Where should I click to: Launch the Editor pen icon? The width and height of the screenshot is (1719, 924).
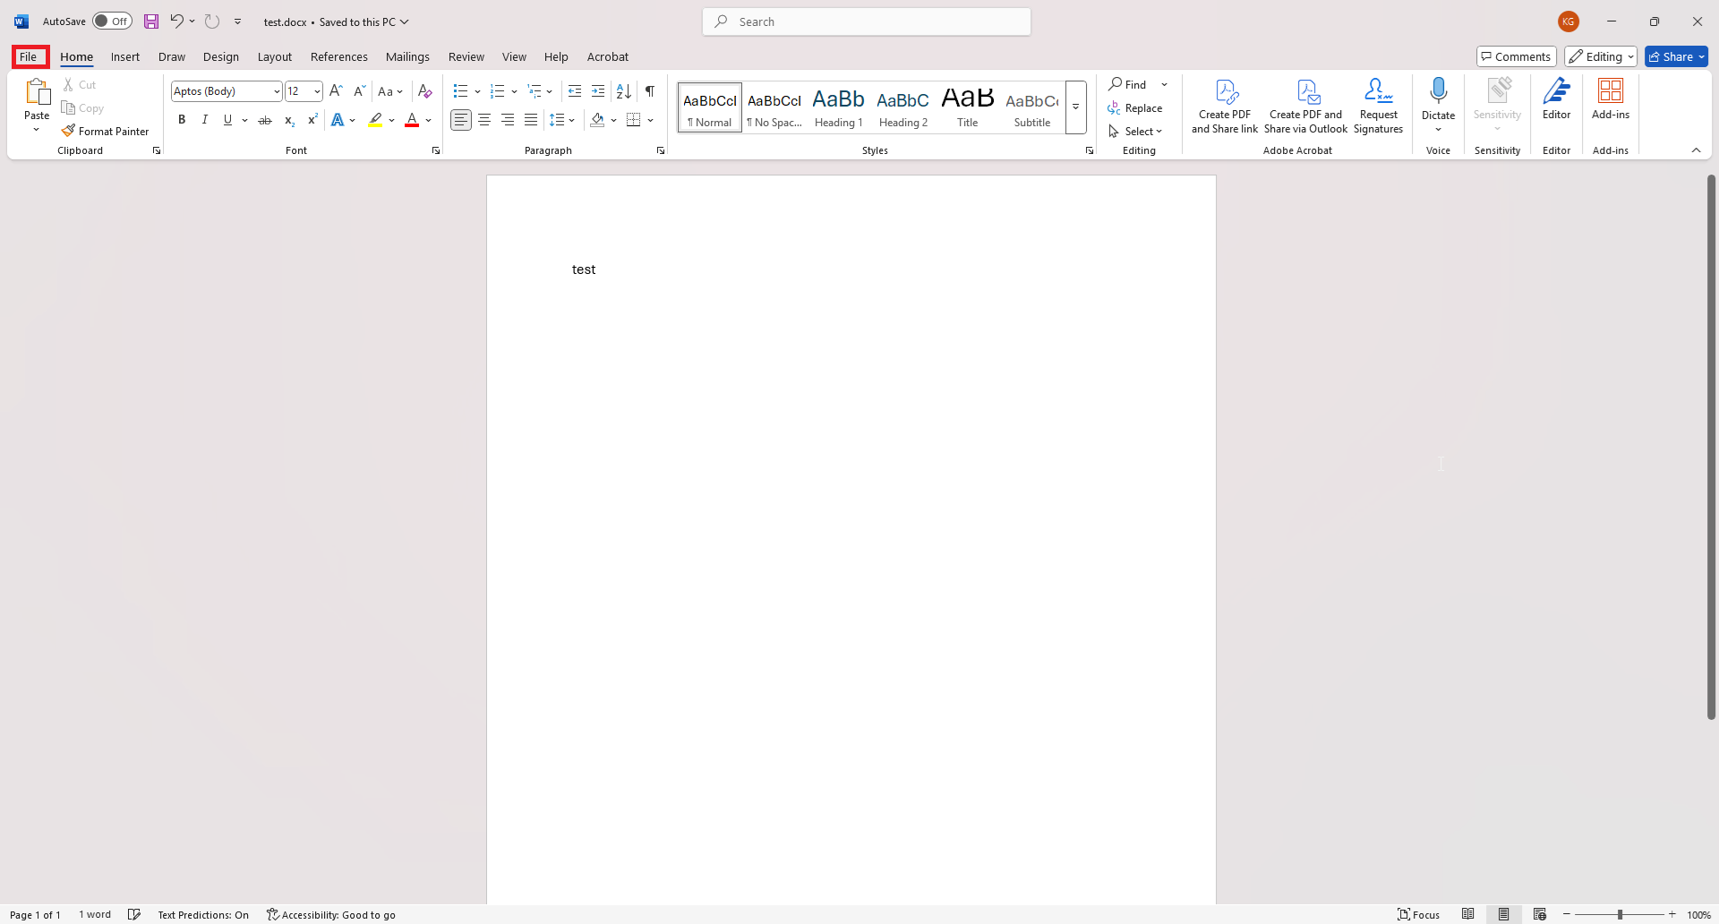(x=1556, y=99)
